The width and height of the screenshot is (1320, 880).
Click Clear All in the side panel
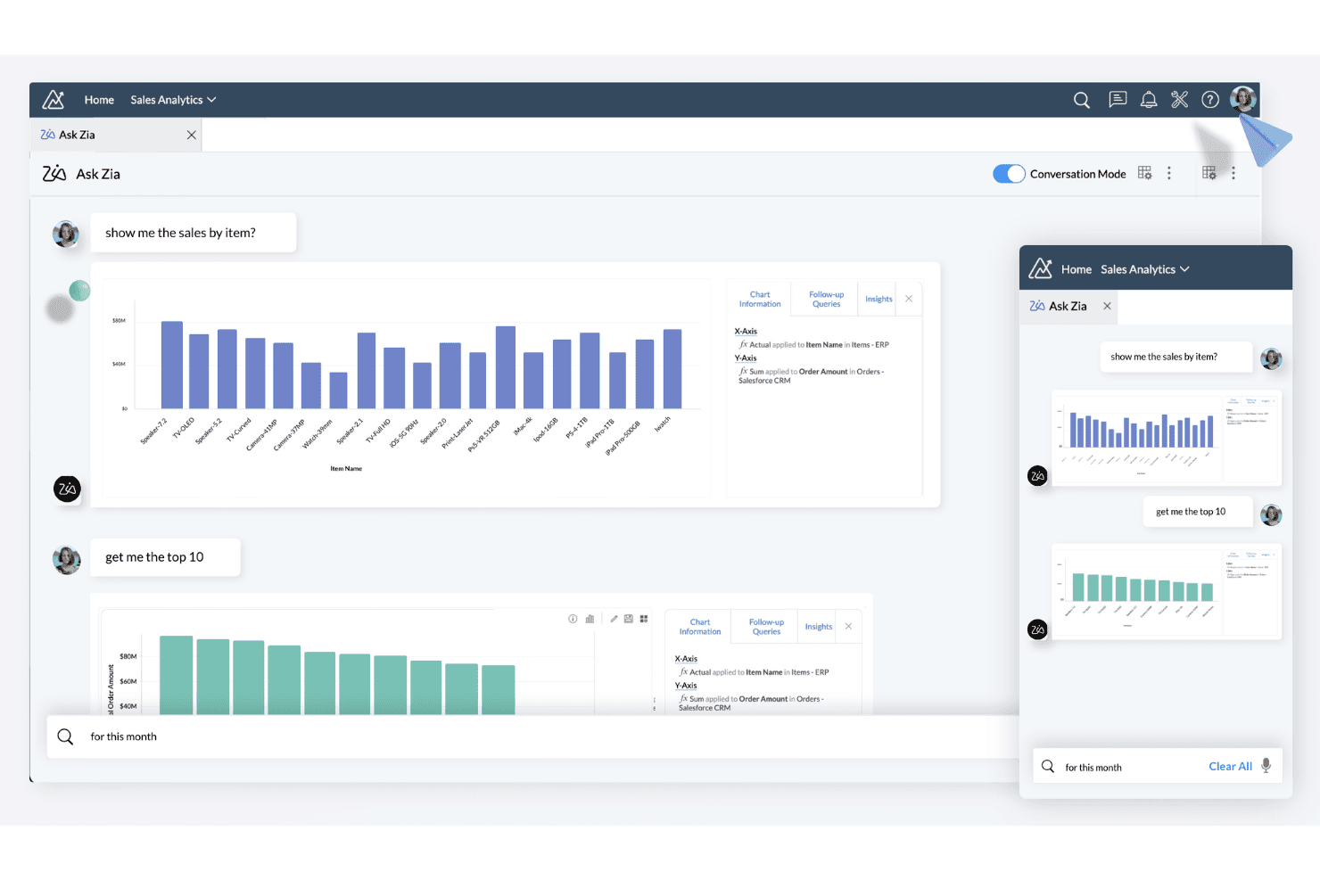click(x=1230, y=767)
